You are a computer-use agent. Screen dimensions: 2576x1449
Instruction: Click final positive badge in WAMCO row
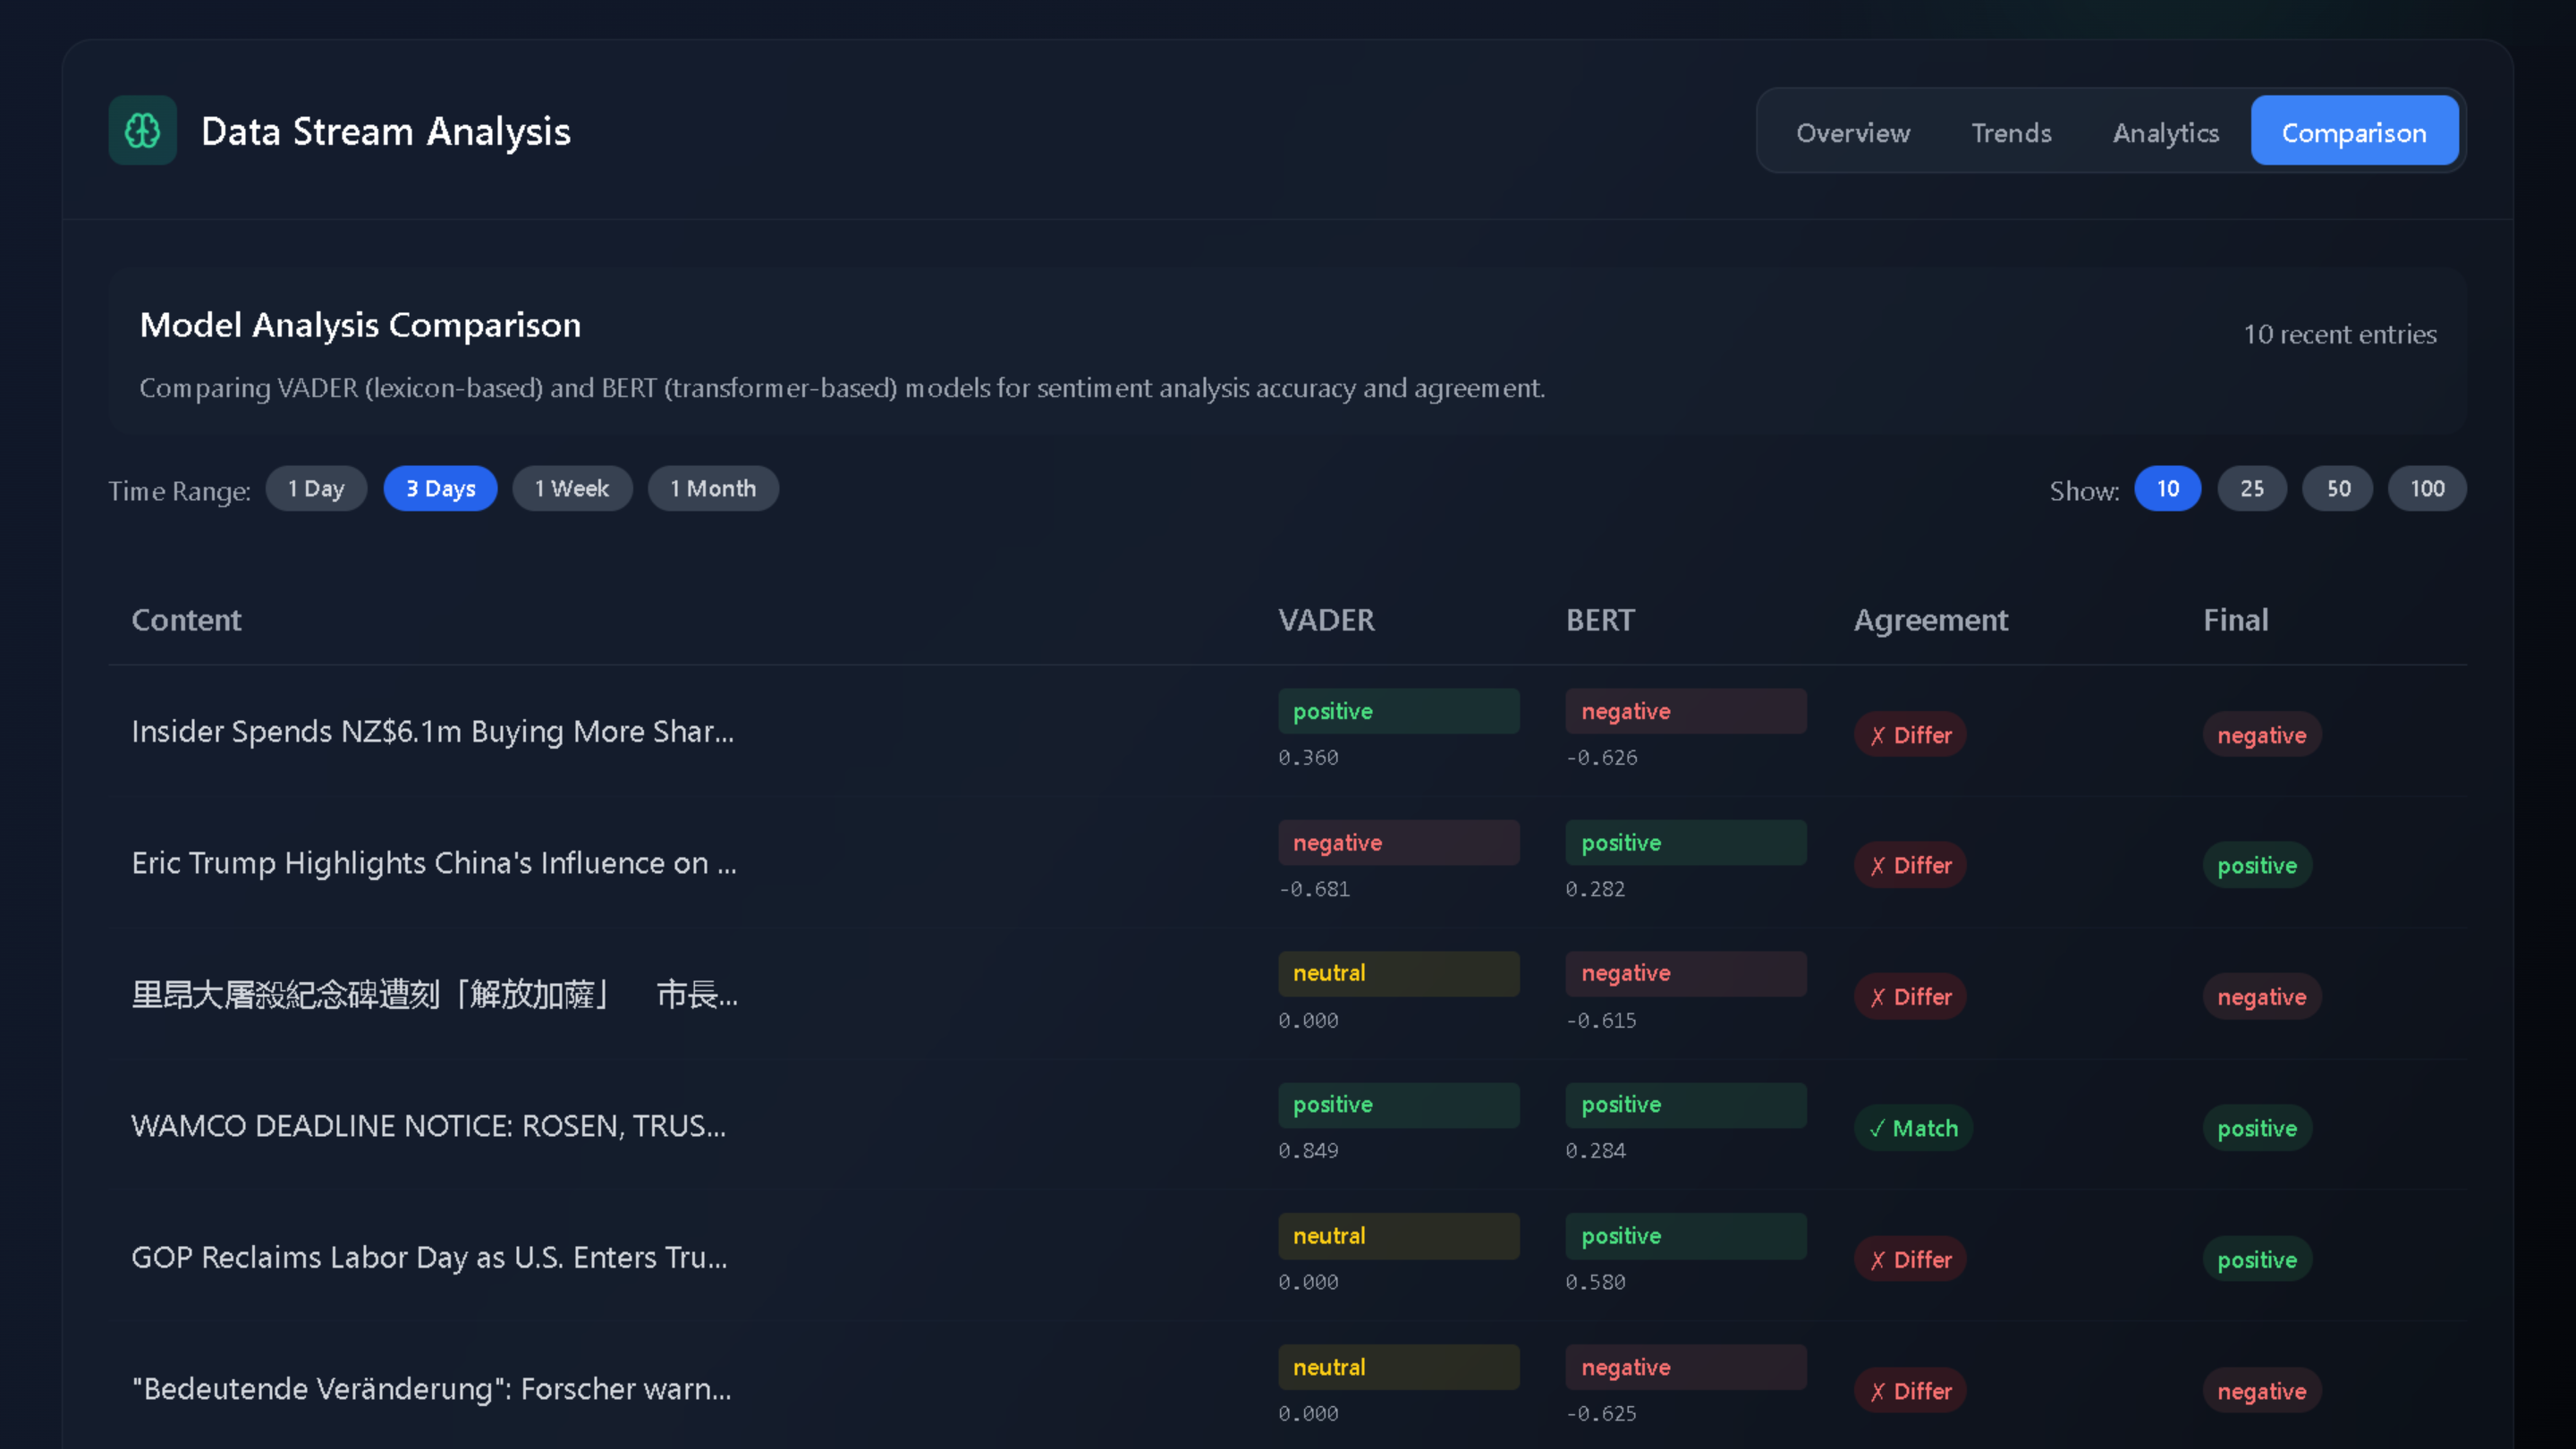tap(2257, 1128)
